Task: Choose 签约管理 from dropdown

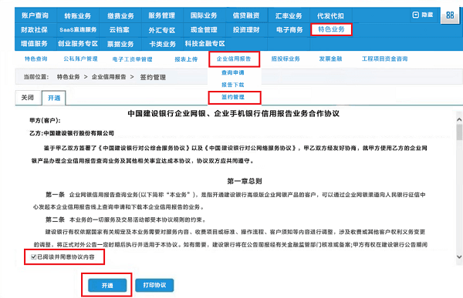Action: (x=233, y=97)
